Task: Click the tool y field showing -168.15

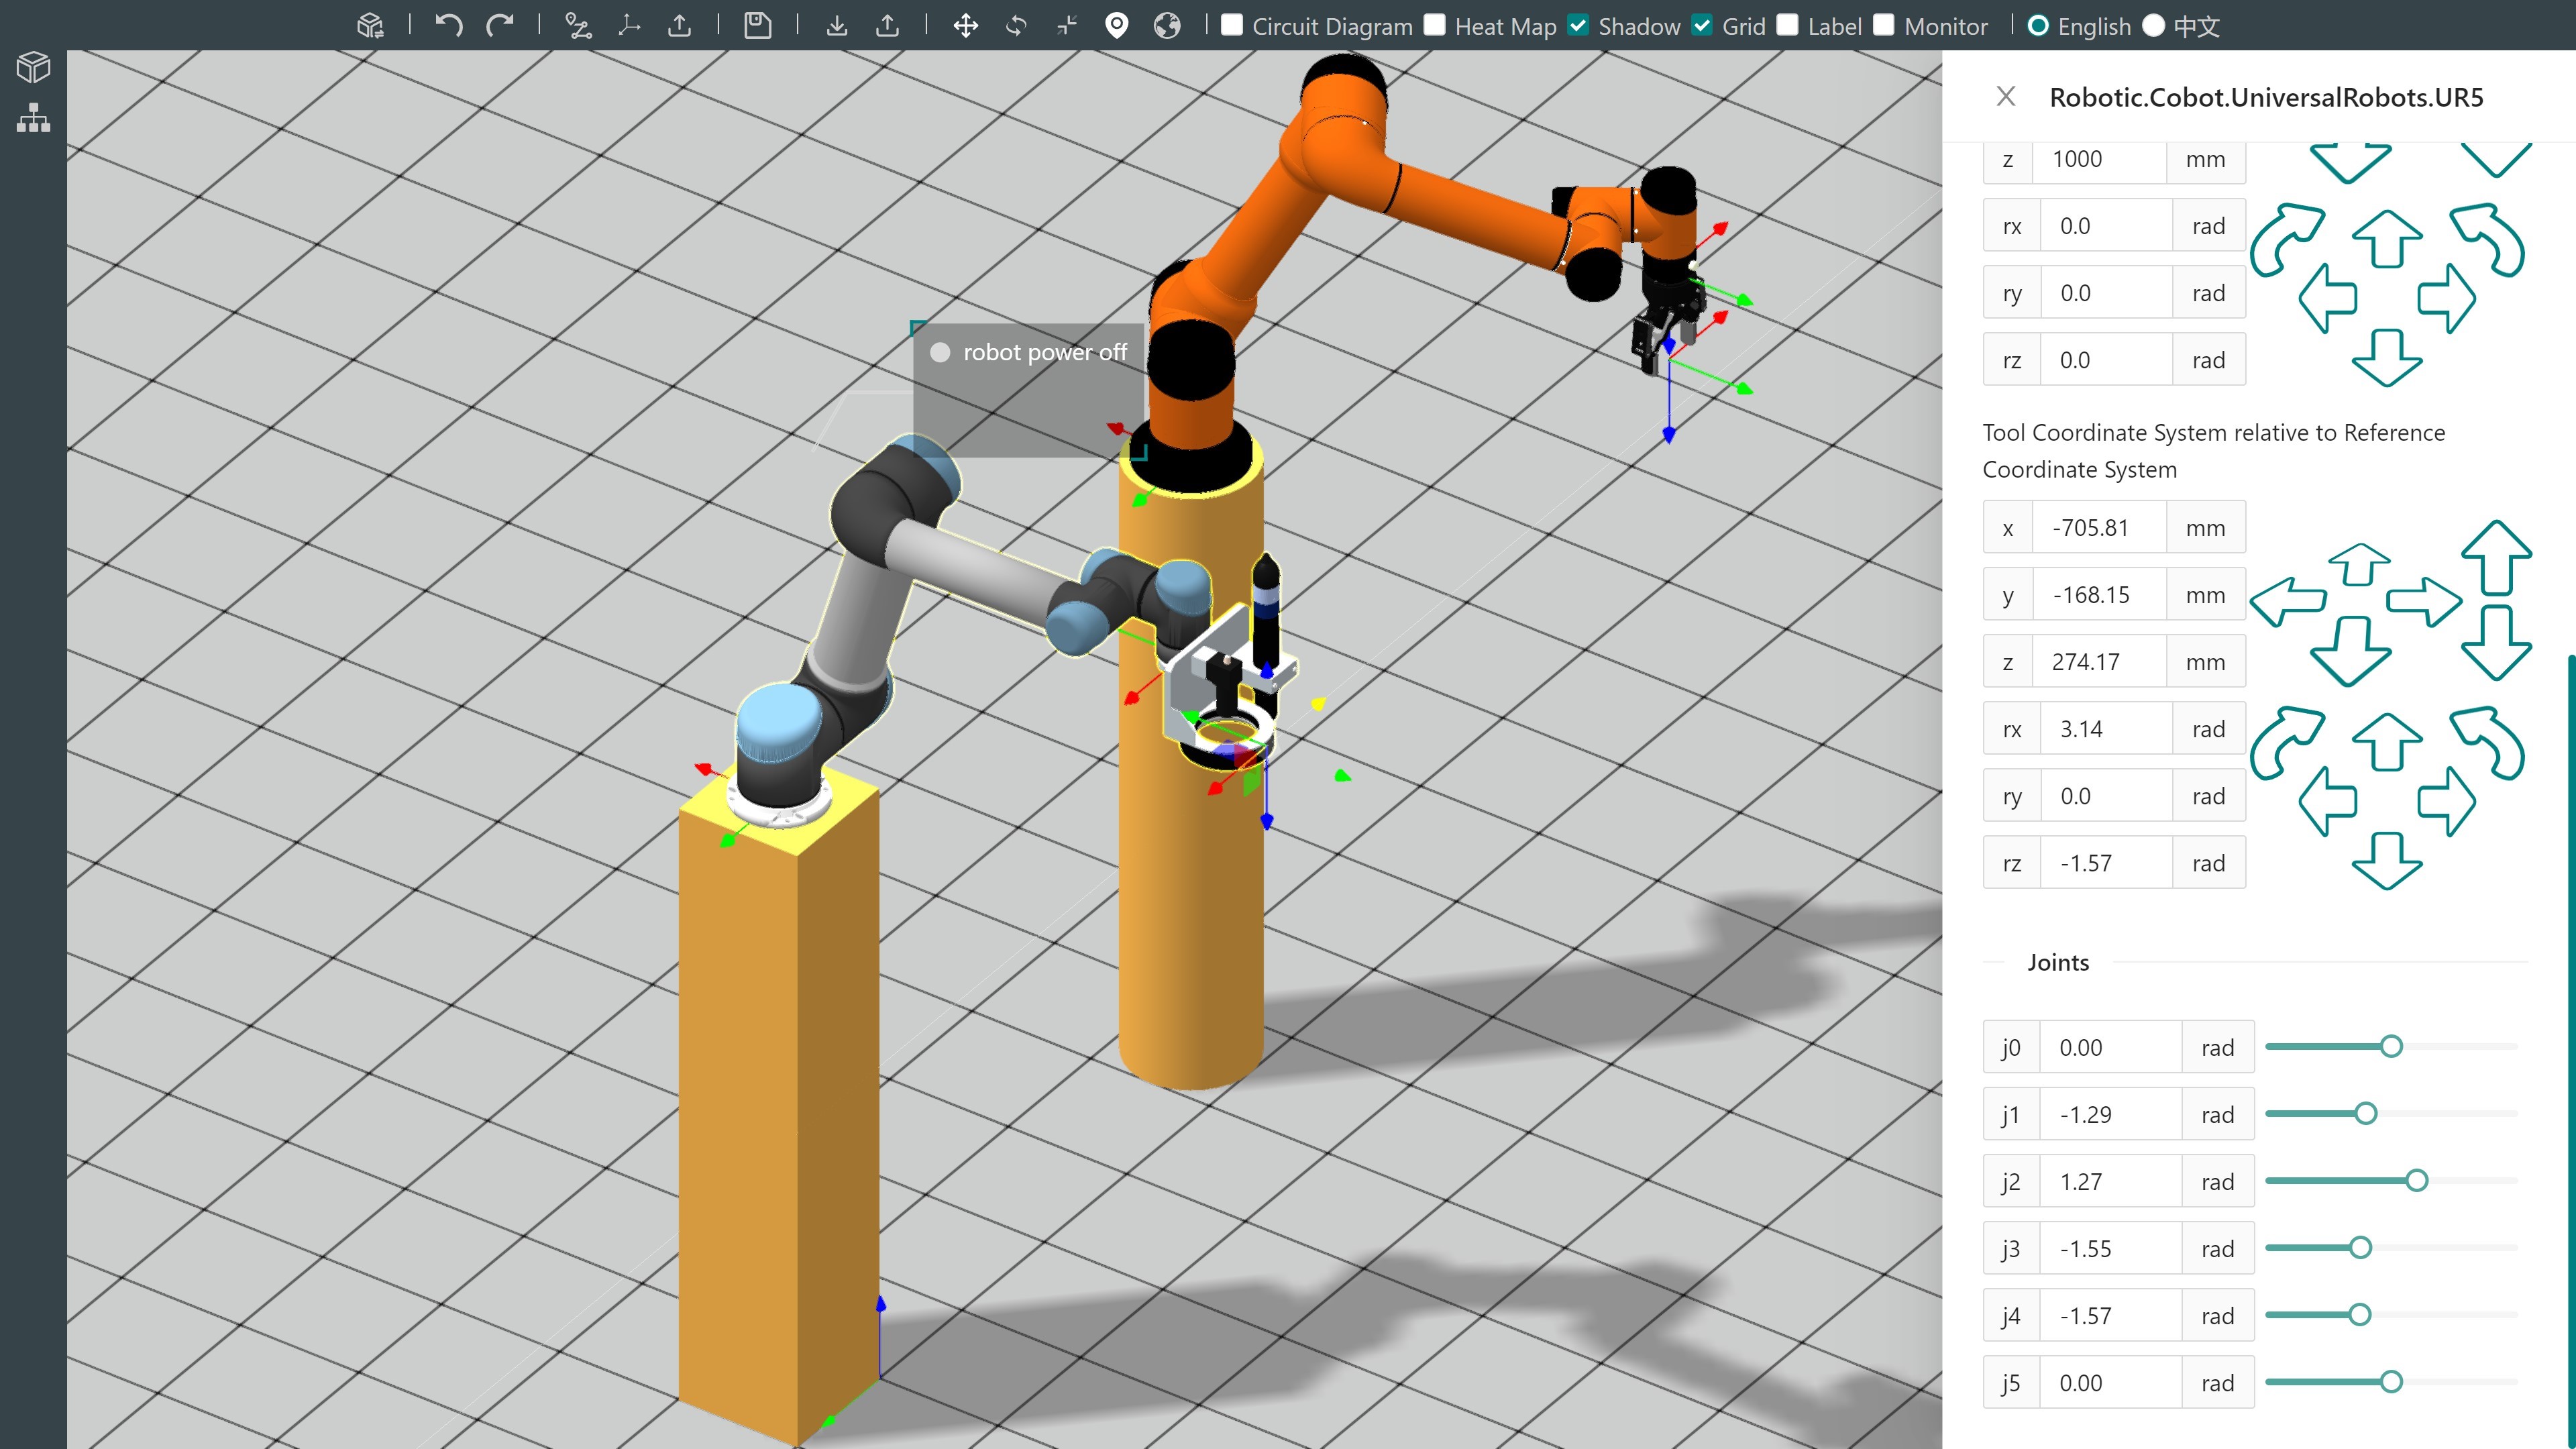Action: coord(2099,594)
